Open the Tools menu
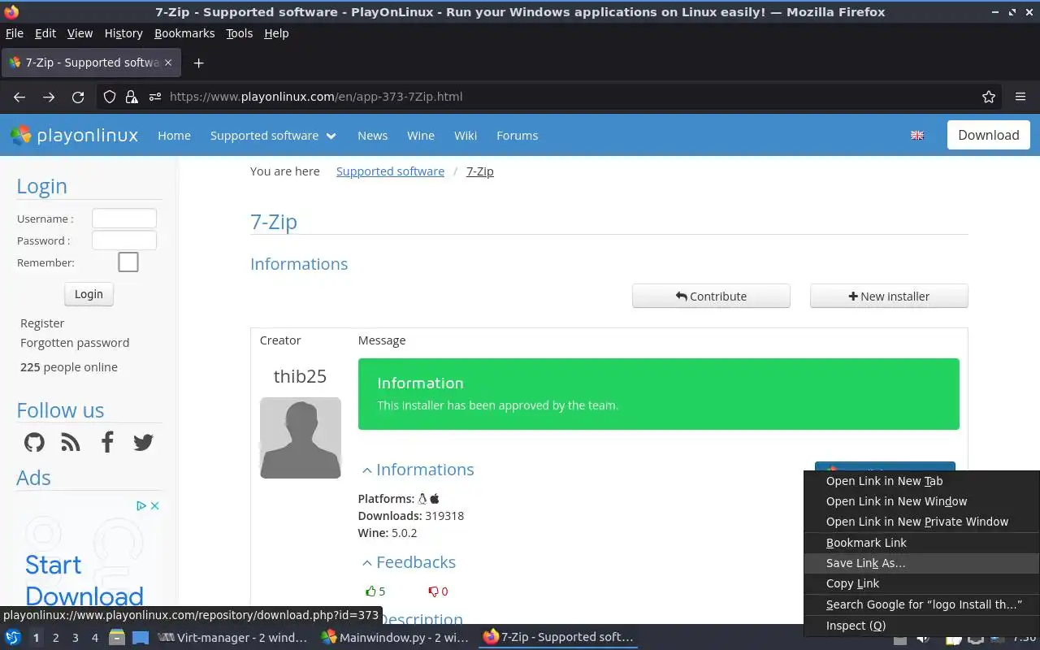The width and height of the screenshot is (1040, 650). coord(240,33)
